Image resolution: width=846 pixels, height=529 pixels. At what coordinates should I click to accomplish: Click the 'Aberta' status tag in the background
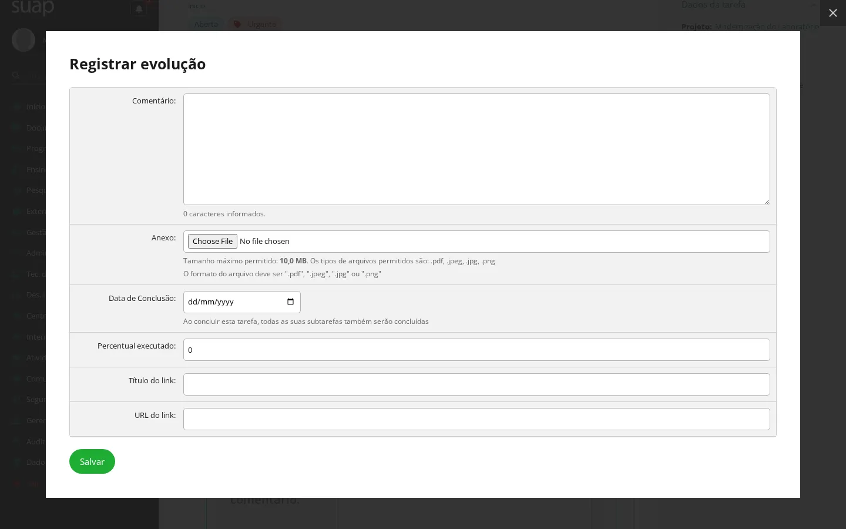point(206,24)
